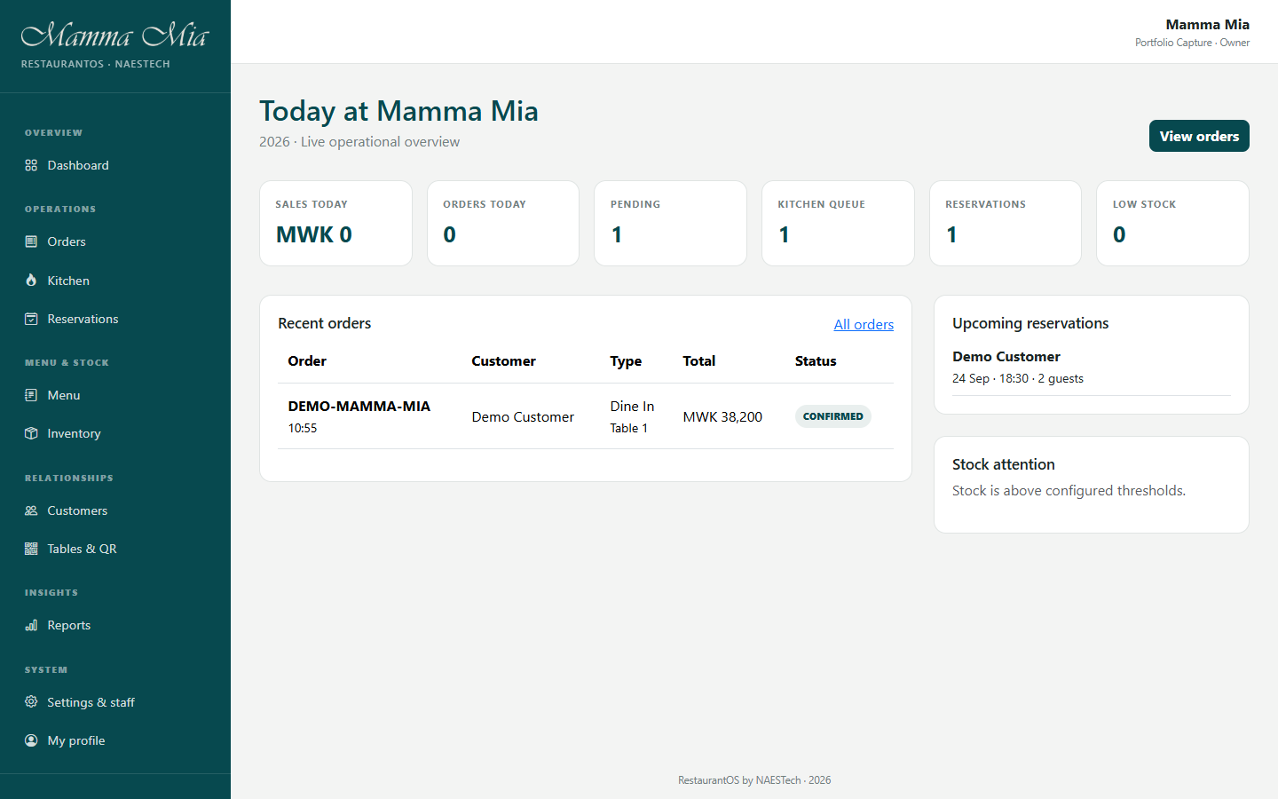Viewport: 1278px width, 799px height.
Task: Click the Tables & QR code icon
Action: pos(31,549)
